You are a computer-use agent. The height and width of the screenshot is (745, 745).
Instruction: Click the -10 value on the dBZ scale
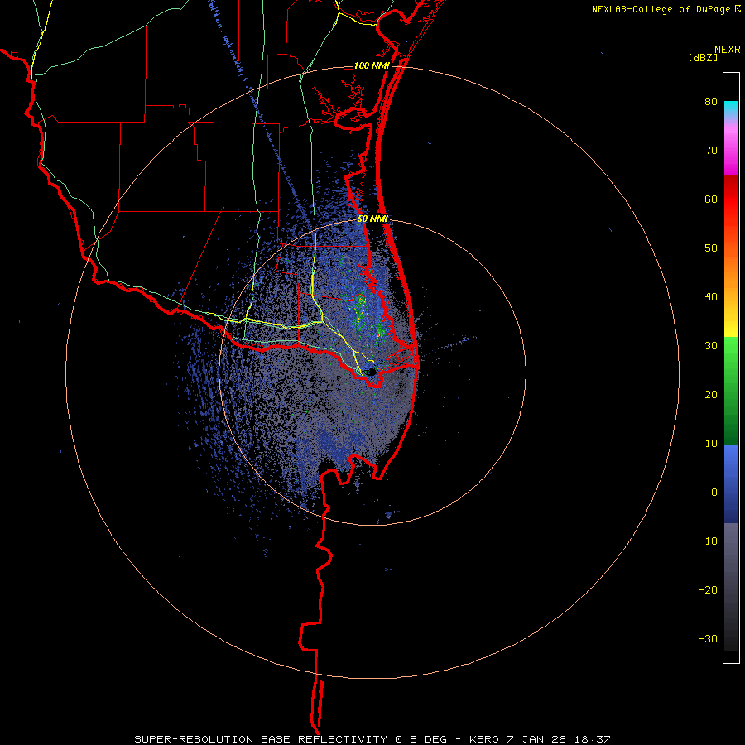click(708, 541)
